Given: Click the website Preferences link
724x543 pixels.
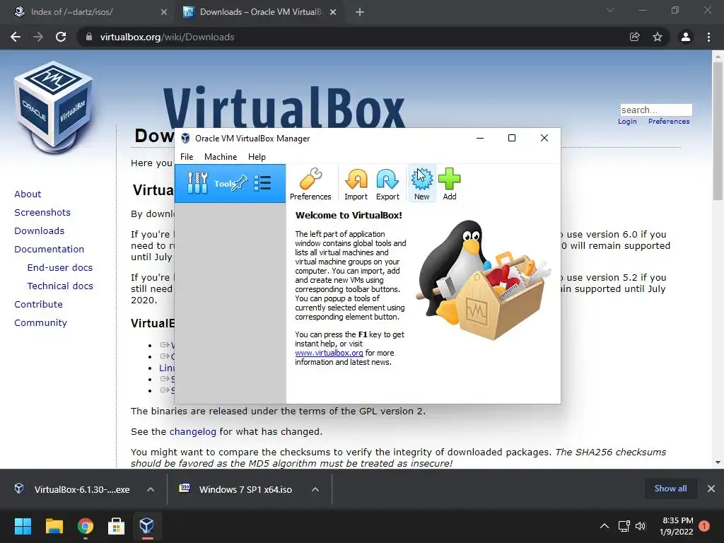Looking at the screenshot, I should (669, 122).
